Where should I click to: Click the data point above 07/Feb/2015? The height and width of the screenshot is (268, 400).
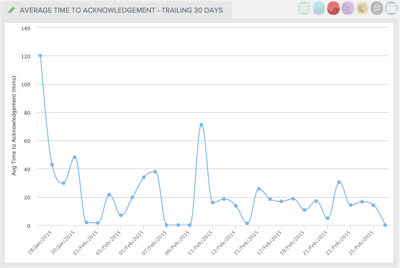click(167, 225)
